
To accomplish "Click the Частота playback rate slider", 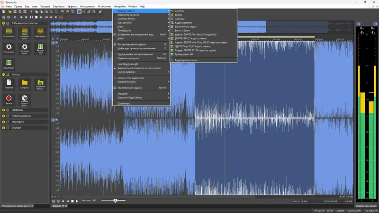I will 115,201.
